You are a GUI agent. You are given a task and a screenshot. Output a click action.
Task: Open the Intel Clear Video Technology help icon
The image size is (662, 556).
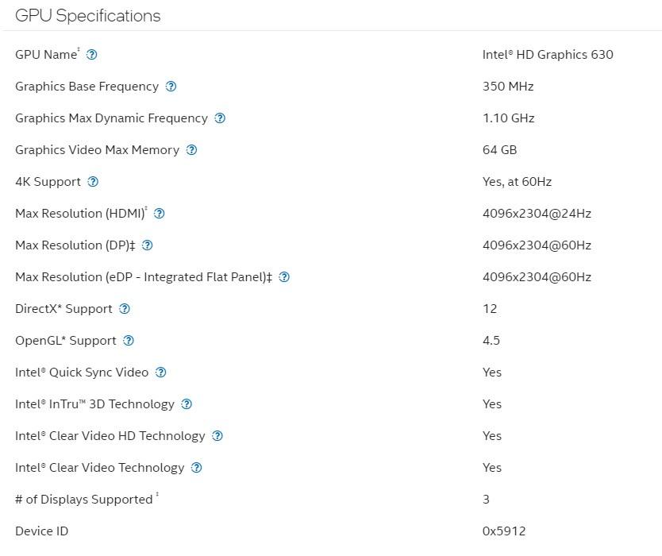(197, 468)
